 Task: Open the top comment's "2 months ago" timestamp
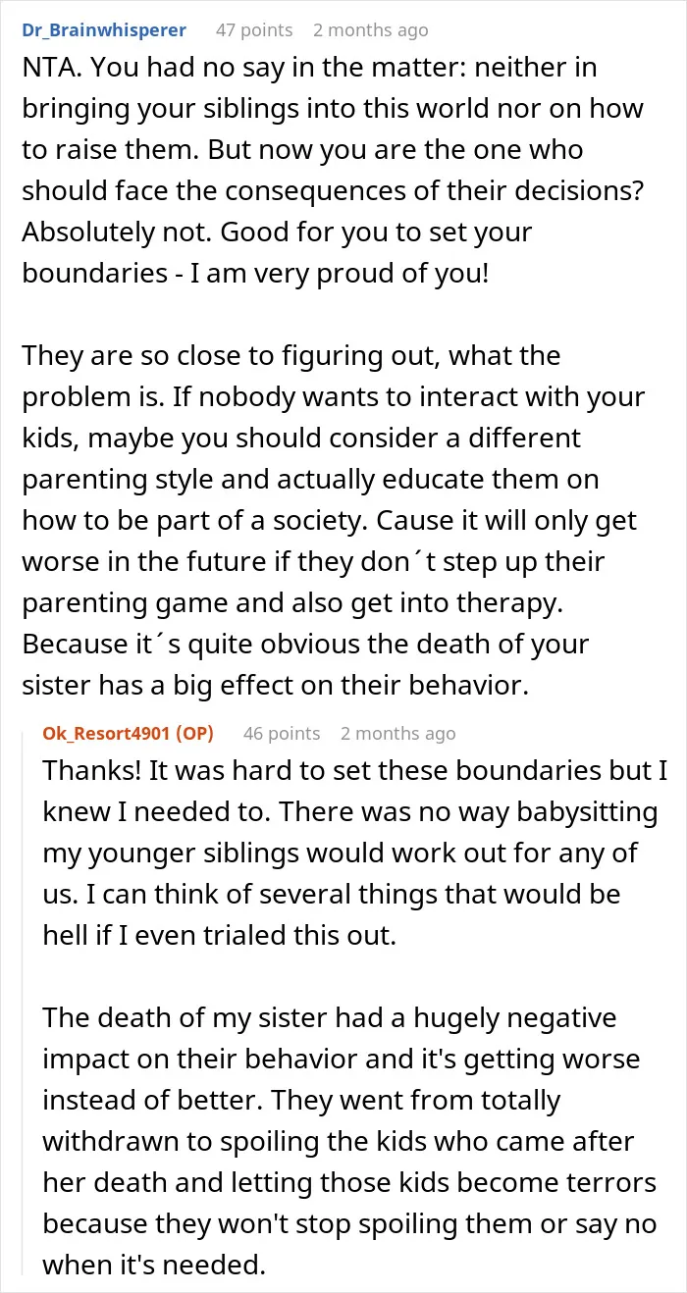coord(371,30)
